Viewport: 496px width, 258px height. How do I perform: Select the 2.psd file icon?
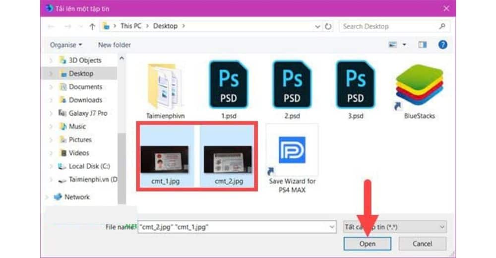[292, 85]
